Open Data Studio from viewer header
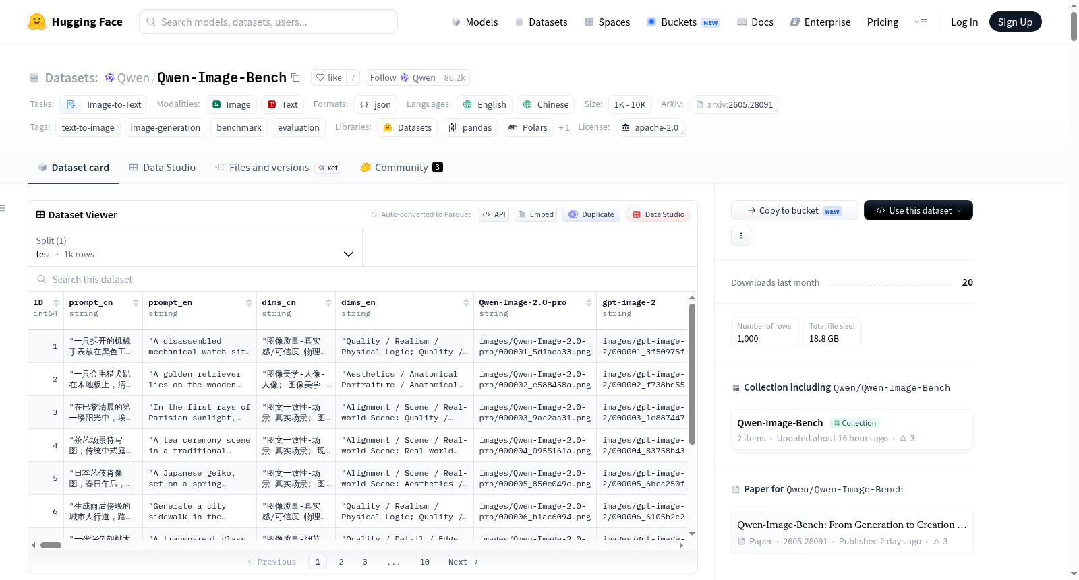The width and height of the screenshot is (1079, 580). click(658, 214)
